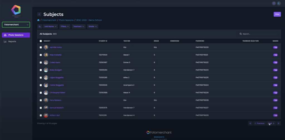
Task: Open Blake Badgett's images badge
Action: point(275,70)
